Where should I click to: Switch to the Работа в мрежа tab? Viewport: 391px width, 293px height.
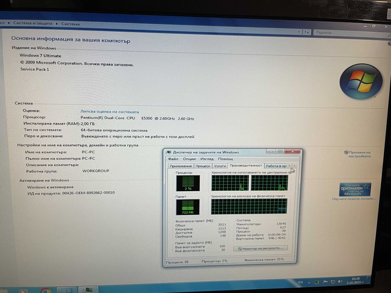tap(276, 166)
